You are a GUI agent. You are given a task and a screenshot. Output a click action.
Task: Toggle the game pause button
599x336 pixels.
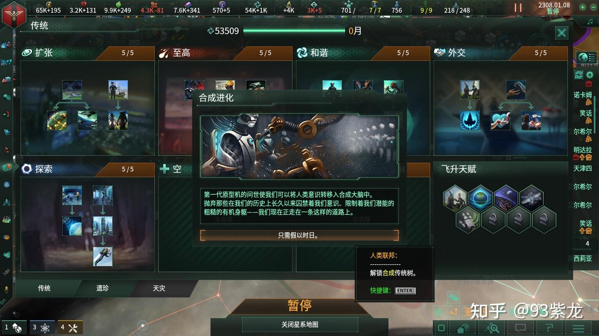518,8
